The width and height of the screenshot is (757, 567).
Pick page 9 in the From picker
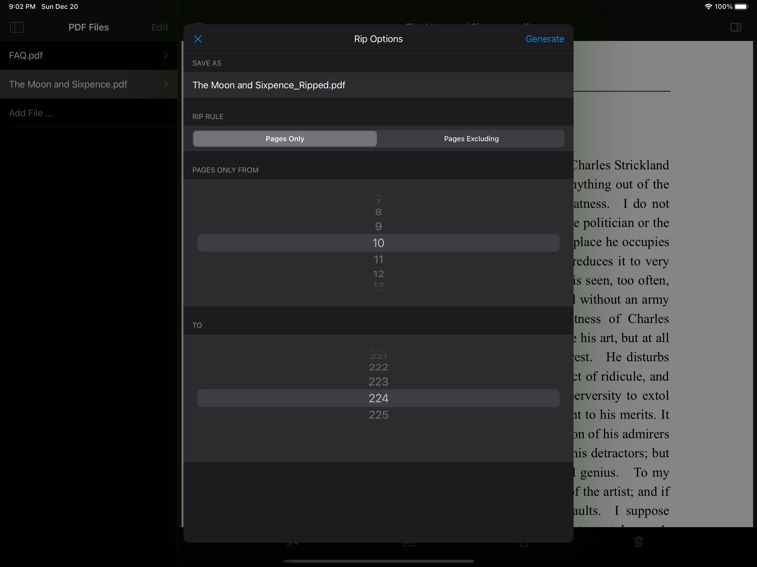(378, 226)
